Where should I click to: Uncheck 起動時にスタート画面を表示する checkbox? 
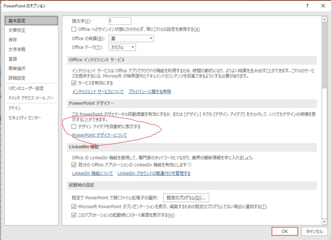pyautogui.click(x=74, y=215)
